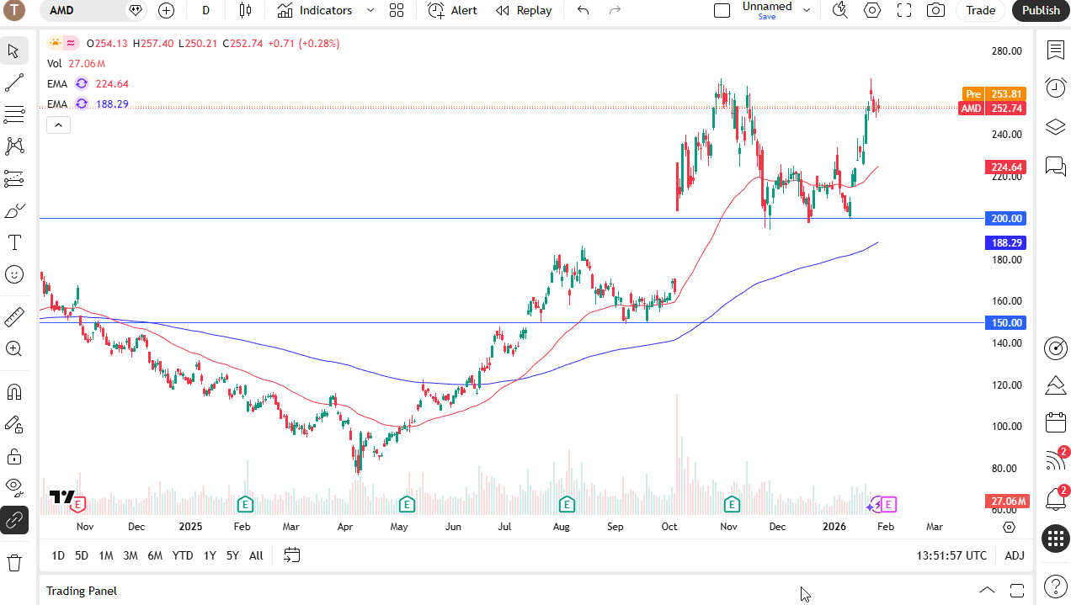1071x605 pixels.
Task: Select chart layout square icon
Action: [x=722, y=10]
